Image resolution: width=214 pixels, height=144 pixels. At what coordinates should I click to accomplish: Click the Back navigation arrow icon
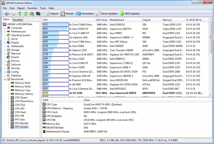[x=7, y=14]
